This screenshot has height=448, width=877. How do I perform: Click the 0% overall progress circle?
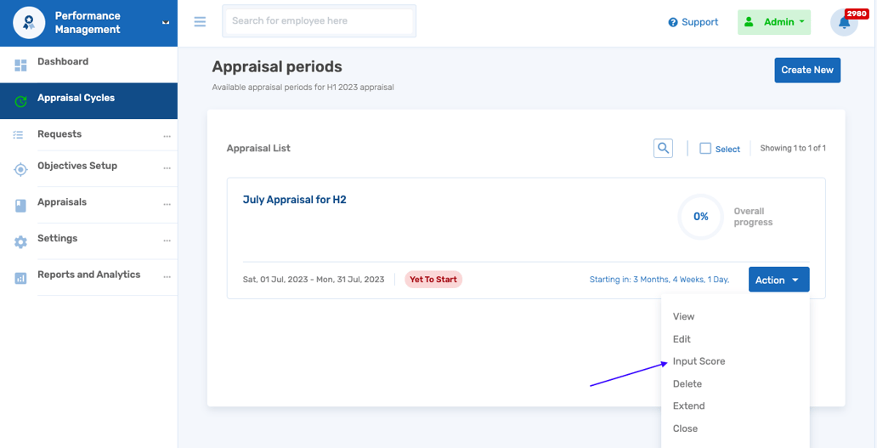point(700,217)
